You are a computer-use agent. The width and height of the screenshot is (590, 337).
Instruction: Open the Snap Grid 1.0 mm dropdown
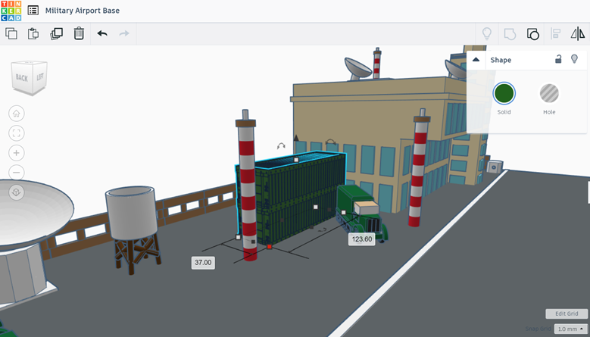click(x=570, y=329)
